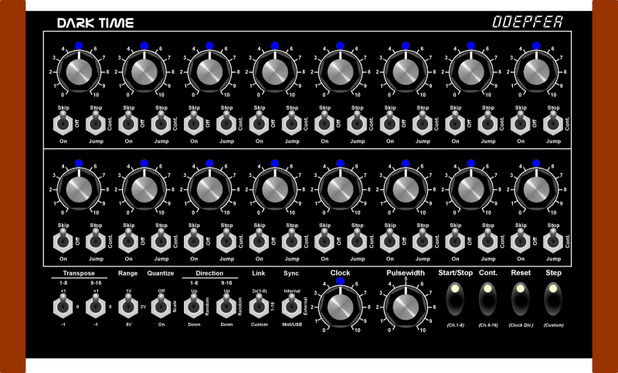Click the DARK TIME logo text

click(95, 23)
